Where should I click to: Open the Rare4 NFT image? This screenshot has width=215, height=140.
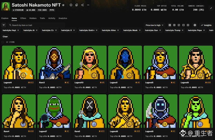[x=19, y=111]
